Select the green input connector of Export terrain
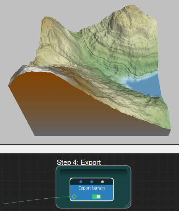The height and width of the screenshot is (211, 179). 74,197
